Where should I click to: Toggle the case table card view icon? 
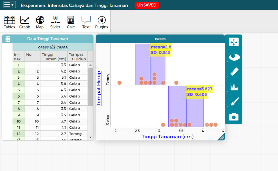click(x=8, y=39)
